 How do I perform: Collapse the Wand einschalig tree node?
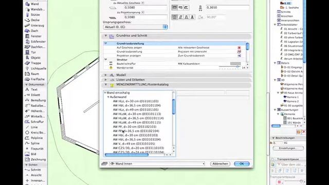105,92
